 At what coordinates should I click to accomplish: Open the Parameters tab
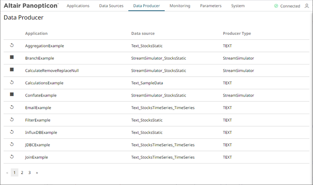click(x=211, y=6)
